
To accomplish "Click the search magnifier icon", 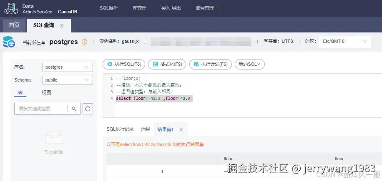I will click(x=74, y=109).
